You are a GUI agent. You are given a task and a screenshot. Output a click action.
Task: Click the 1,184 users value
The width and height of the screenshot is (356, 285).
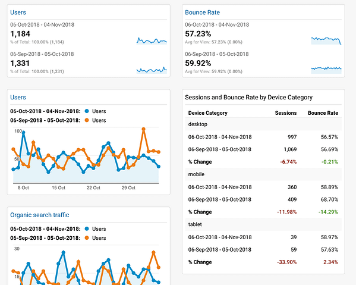point(20,34)
